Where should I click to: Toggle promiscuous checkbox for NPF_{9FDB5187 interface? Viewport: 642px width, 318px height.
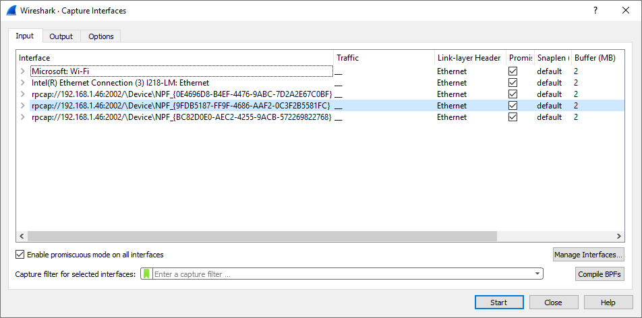513,106
